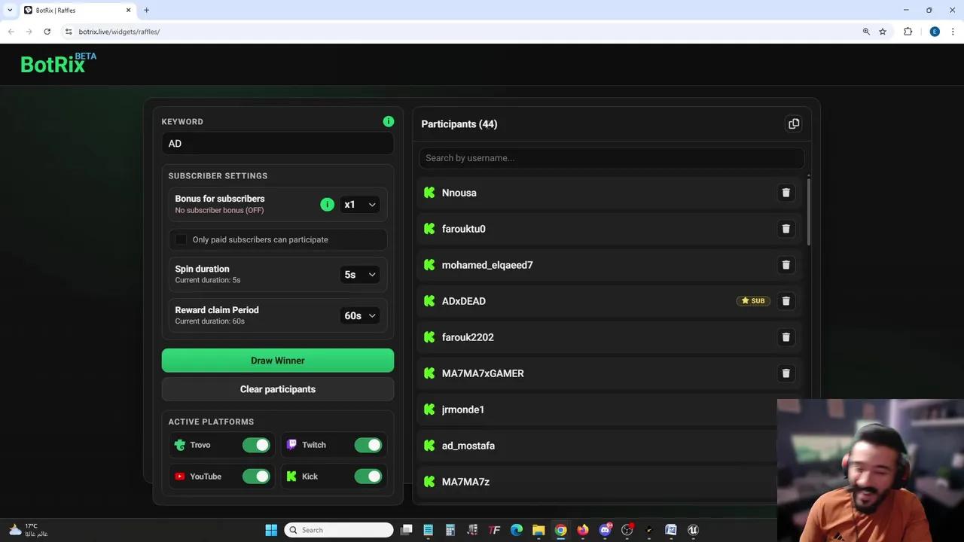Image resolution: width=964 pixels, height=542 pixels.
Task: Check 'Only paid subscribers can participate'
Action: pos(181,239)
